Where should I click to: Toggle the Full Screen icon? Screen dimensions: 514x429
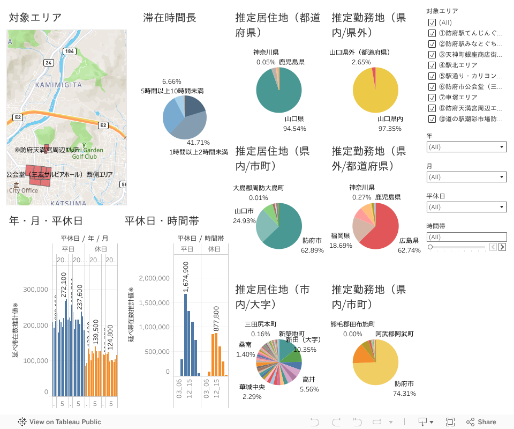click(450, 422)
